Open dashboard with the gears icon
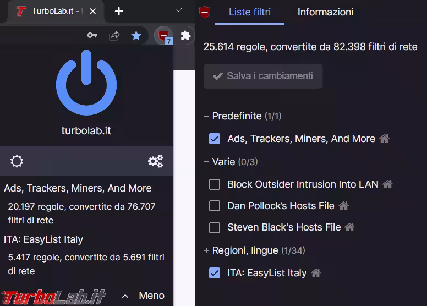Image resolution: width=427 pixels, height=306 pixels. point(156,161)
